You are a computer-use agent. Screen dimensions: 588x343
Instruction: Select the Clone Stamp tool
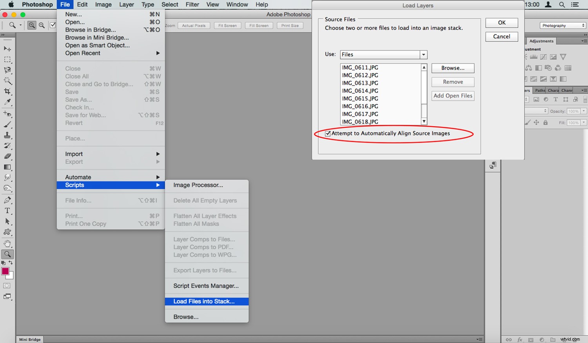click(7, 135)
